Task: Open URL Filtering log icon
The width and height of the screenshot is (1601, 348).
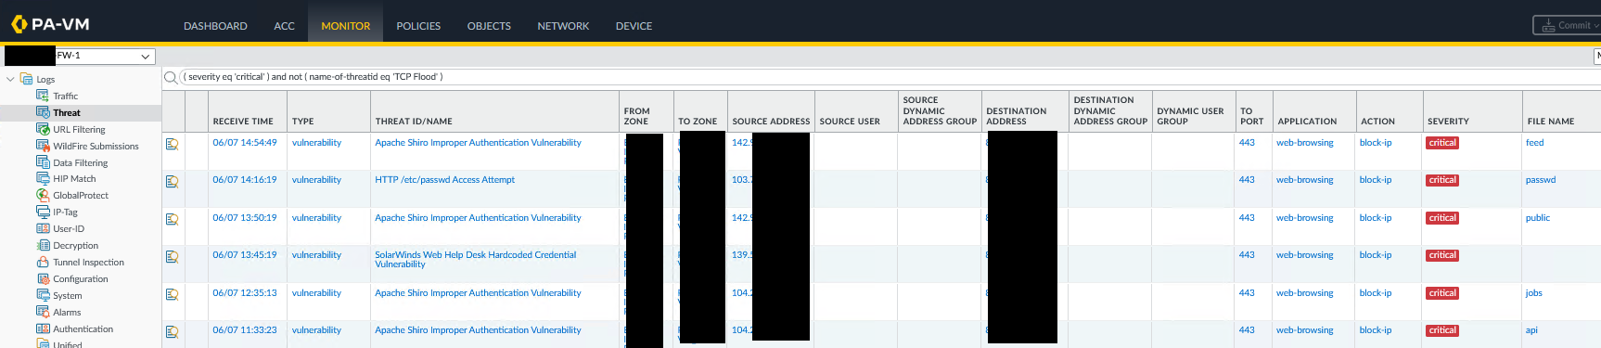Action: [42, 129]
